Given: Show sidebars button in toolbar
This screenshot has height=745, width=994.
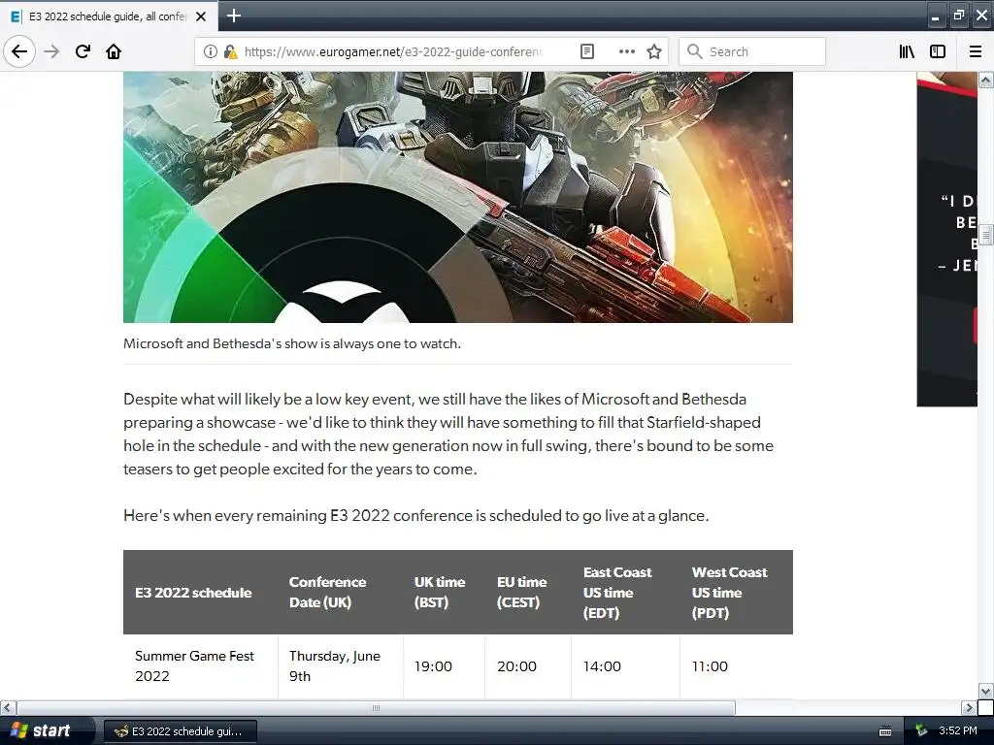Looking at the screenshot, I should coord(938,51).
